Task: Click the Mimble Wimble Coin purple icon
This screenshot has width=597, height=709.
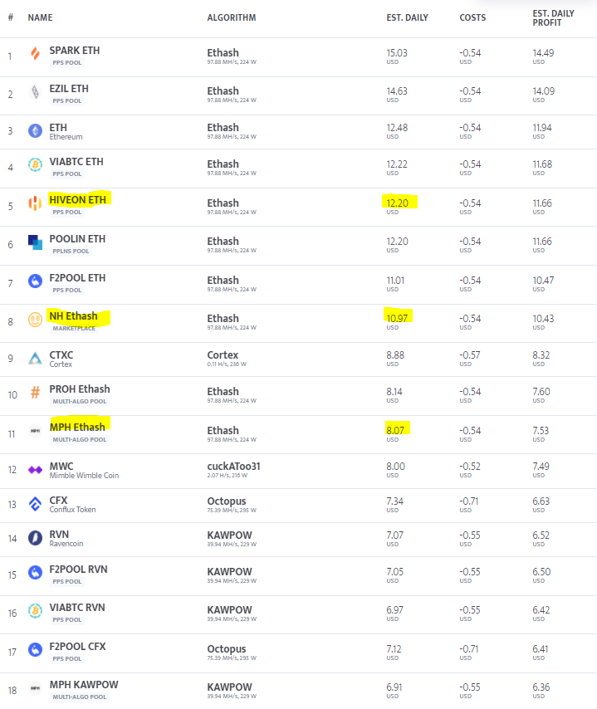Action: pyautogui.click(x=35, y=470)
